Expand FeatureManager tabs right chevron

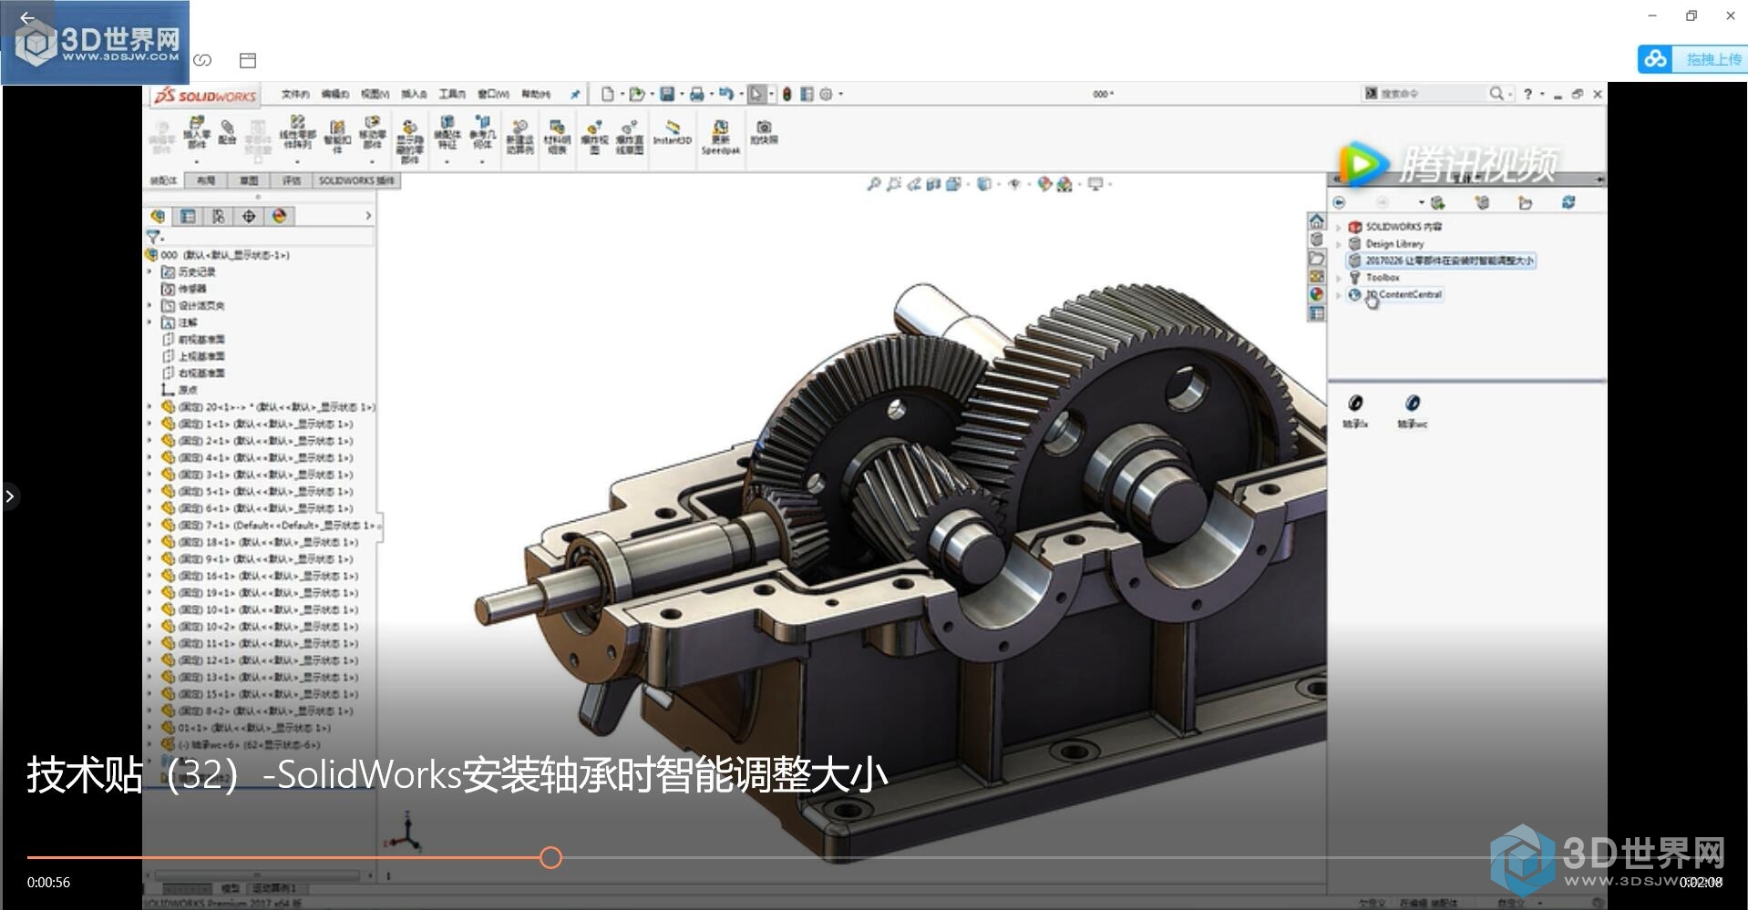tap(368, 216)
